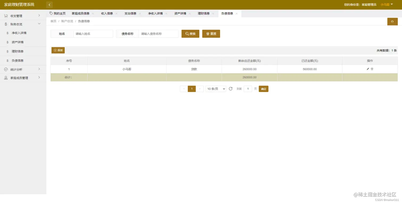Click the dollar icon beside 账务总览

click(6, 24)
